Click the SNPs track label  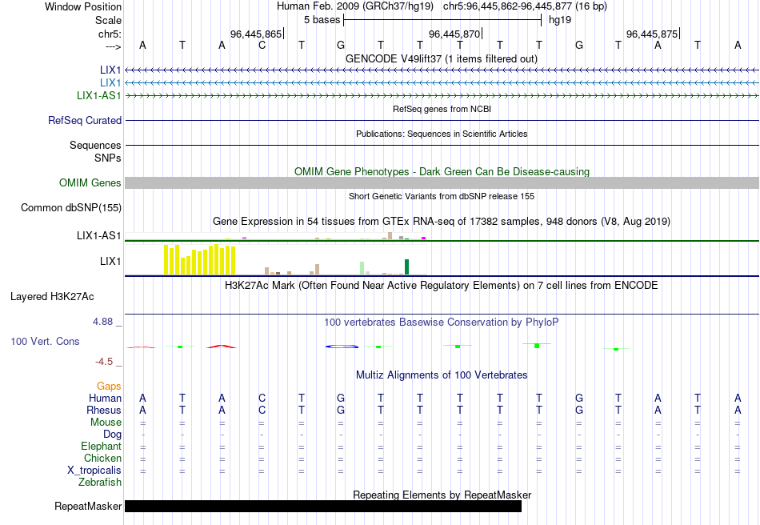(x=108, y=158)
